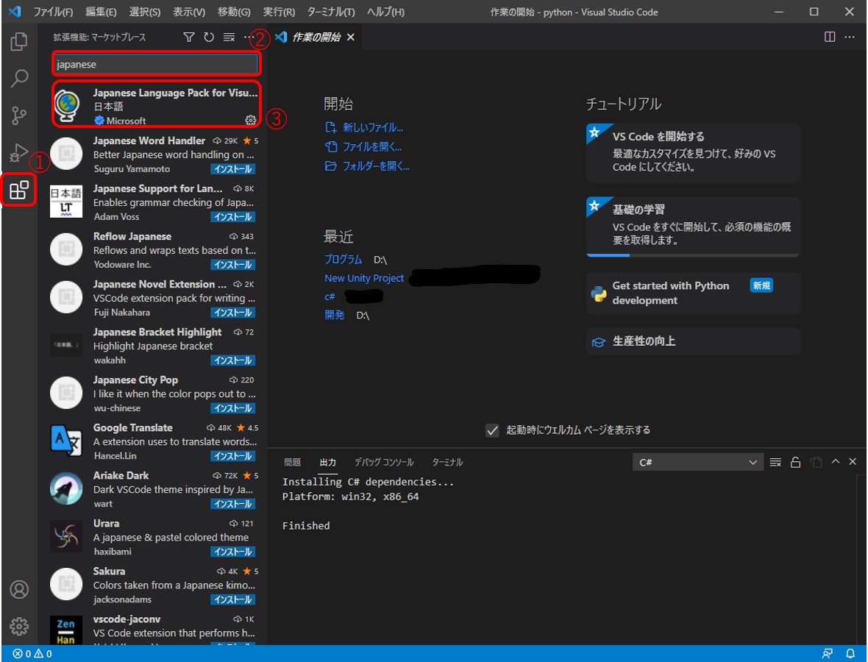868x662 pixels.
Task: Open Get started with Python development card
Action: 694,293
